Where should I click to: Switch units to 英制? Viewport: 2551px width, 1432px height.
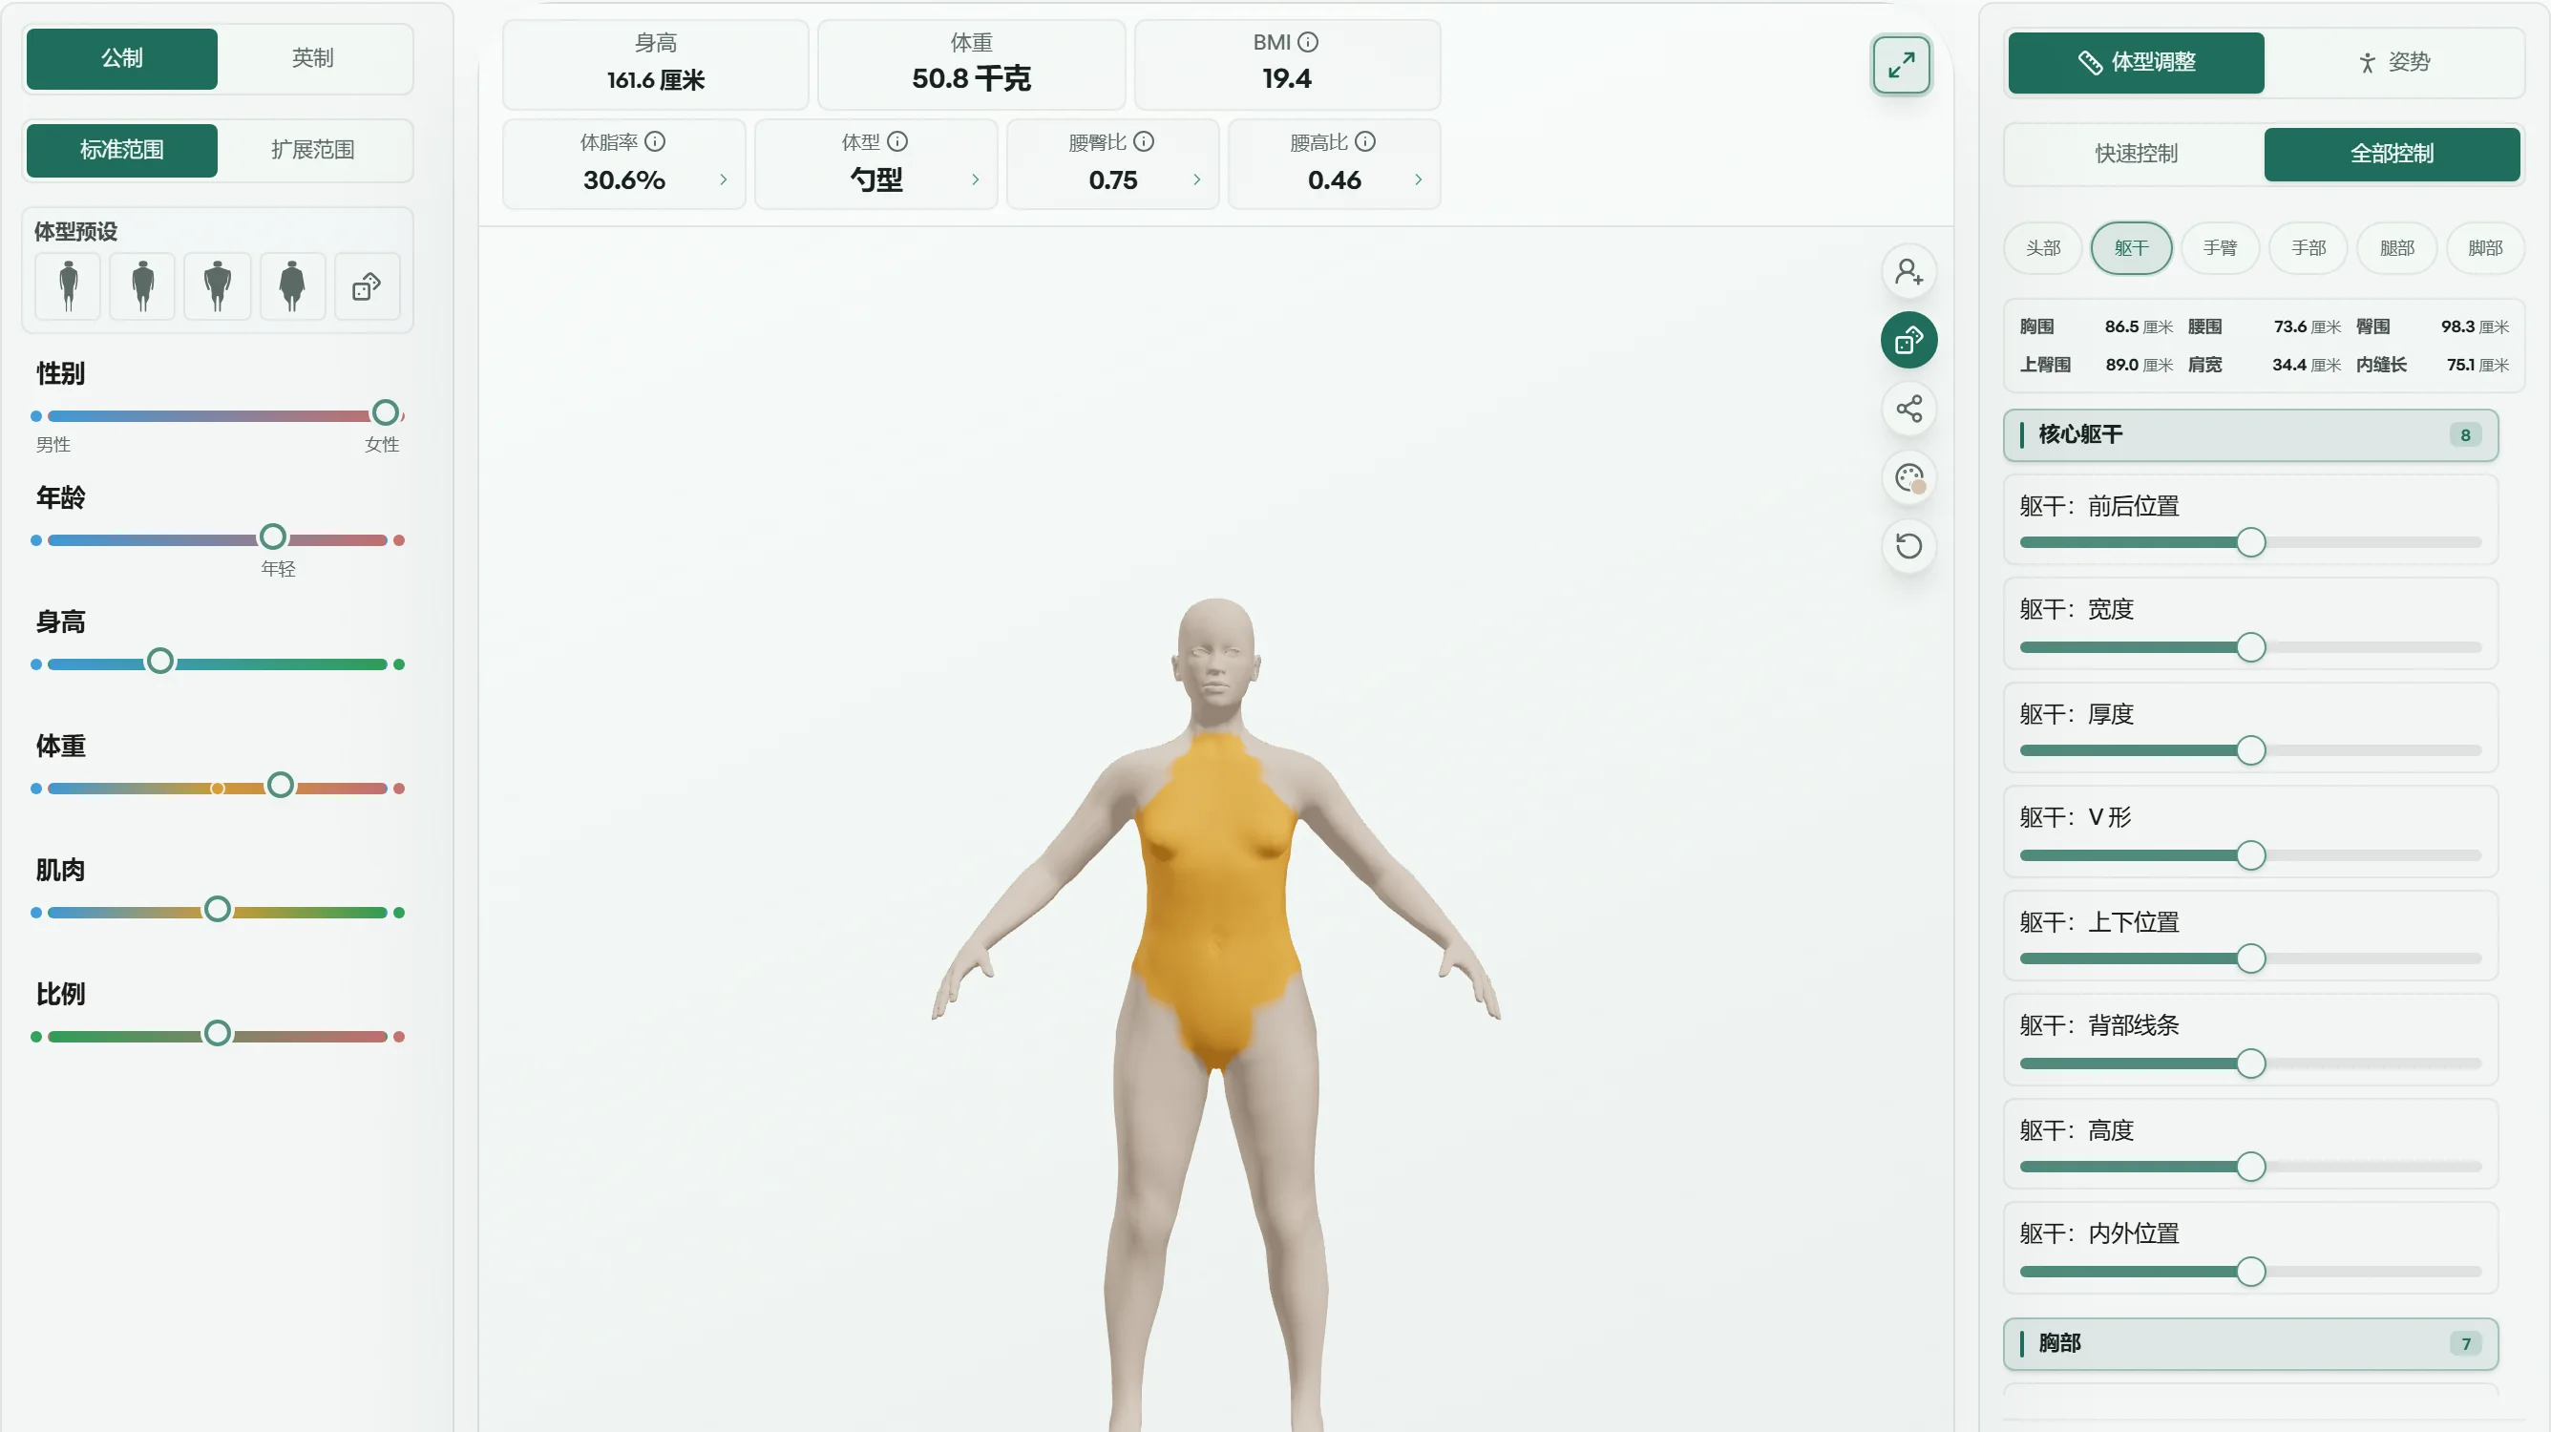[313, 58]
